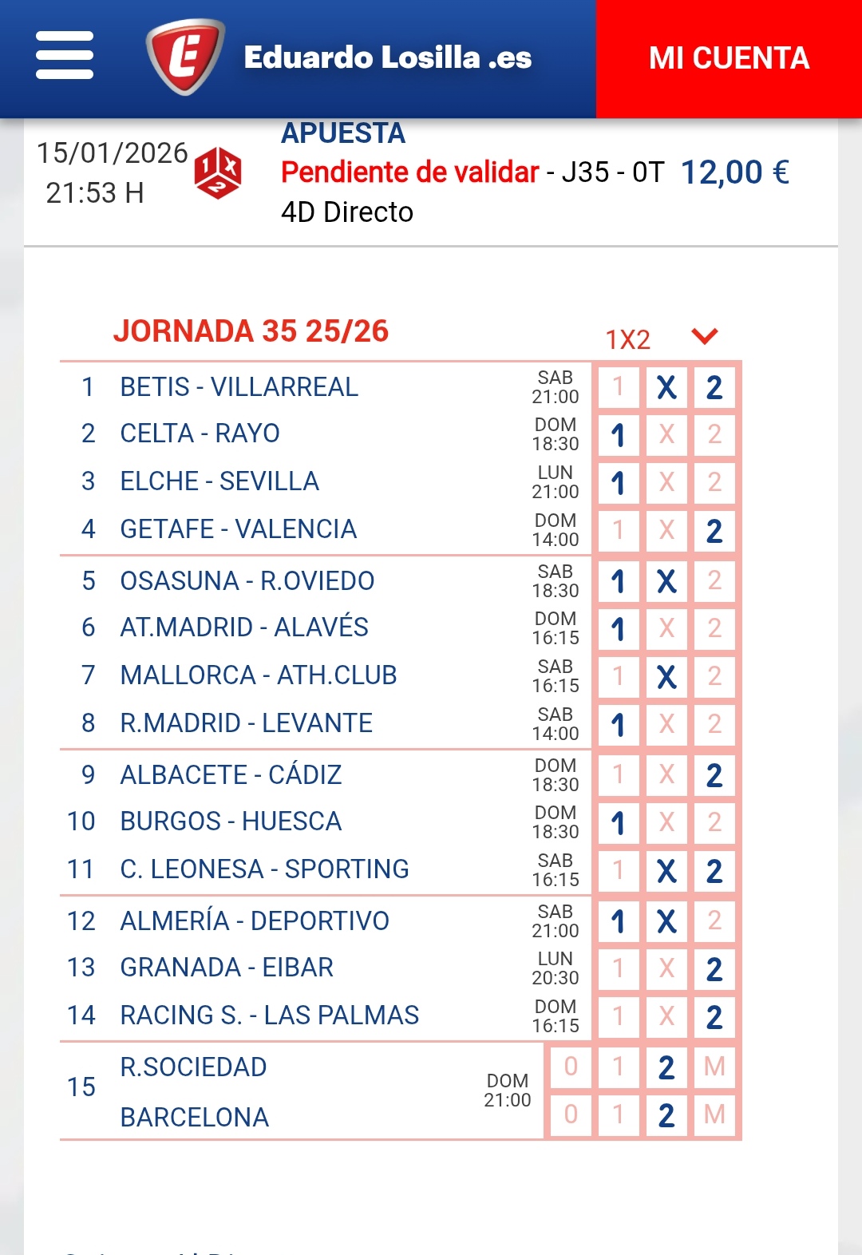Click the JORNADA 35 25/26 heading

(x=251, y=331)
